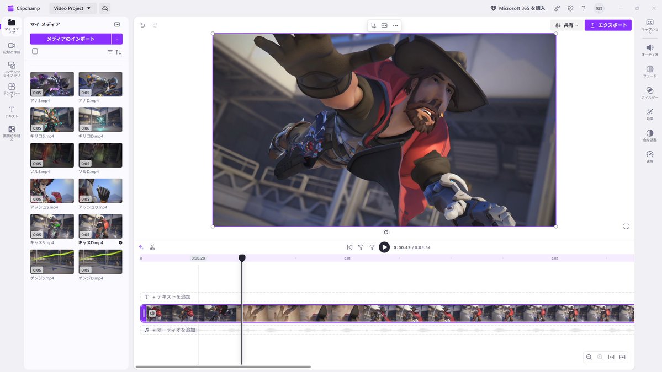
Task: Click the cloud sync off icon
Action: [105, 8]
